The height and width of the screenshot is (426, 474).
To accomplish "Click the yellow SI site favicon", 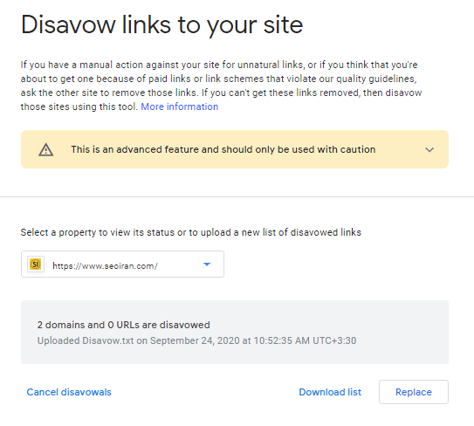I will (36, 265).
